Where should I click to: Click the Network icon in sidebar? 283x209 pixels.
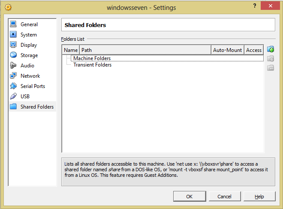(13, 76)
